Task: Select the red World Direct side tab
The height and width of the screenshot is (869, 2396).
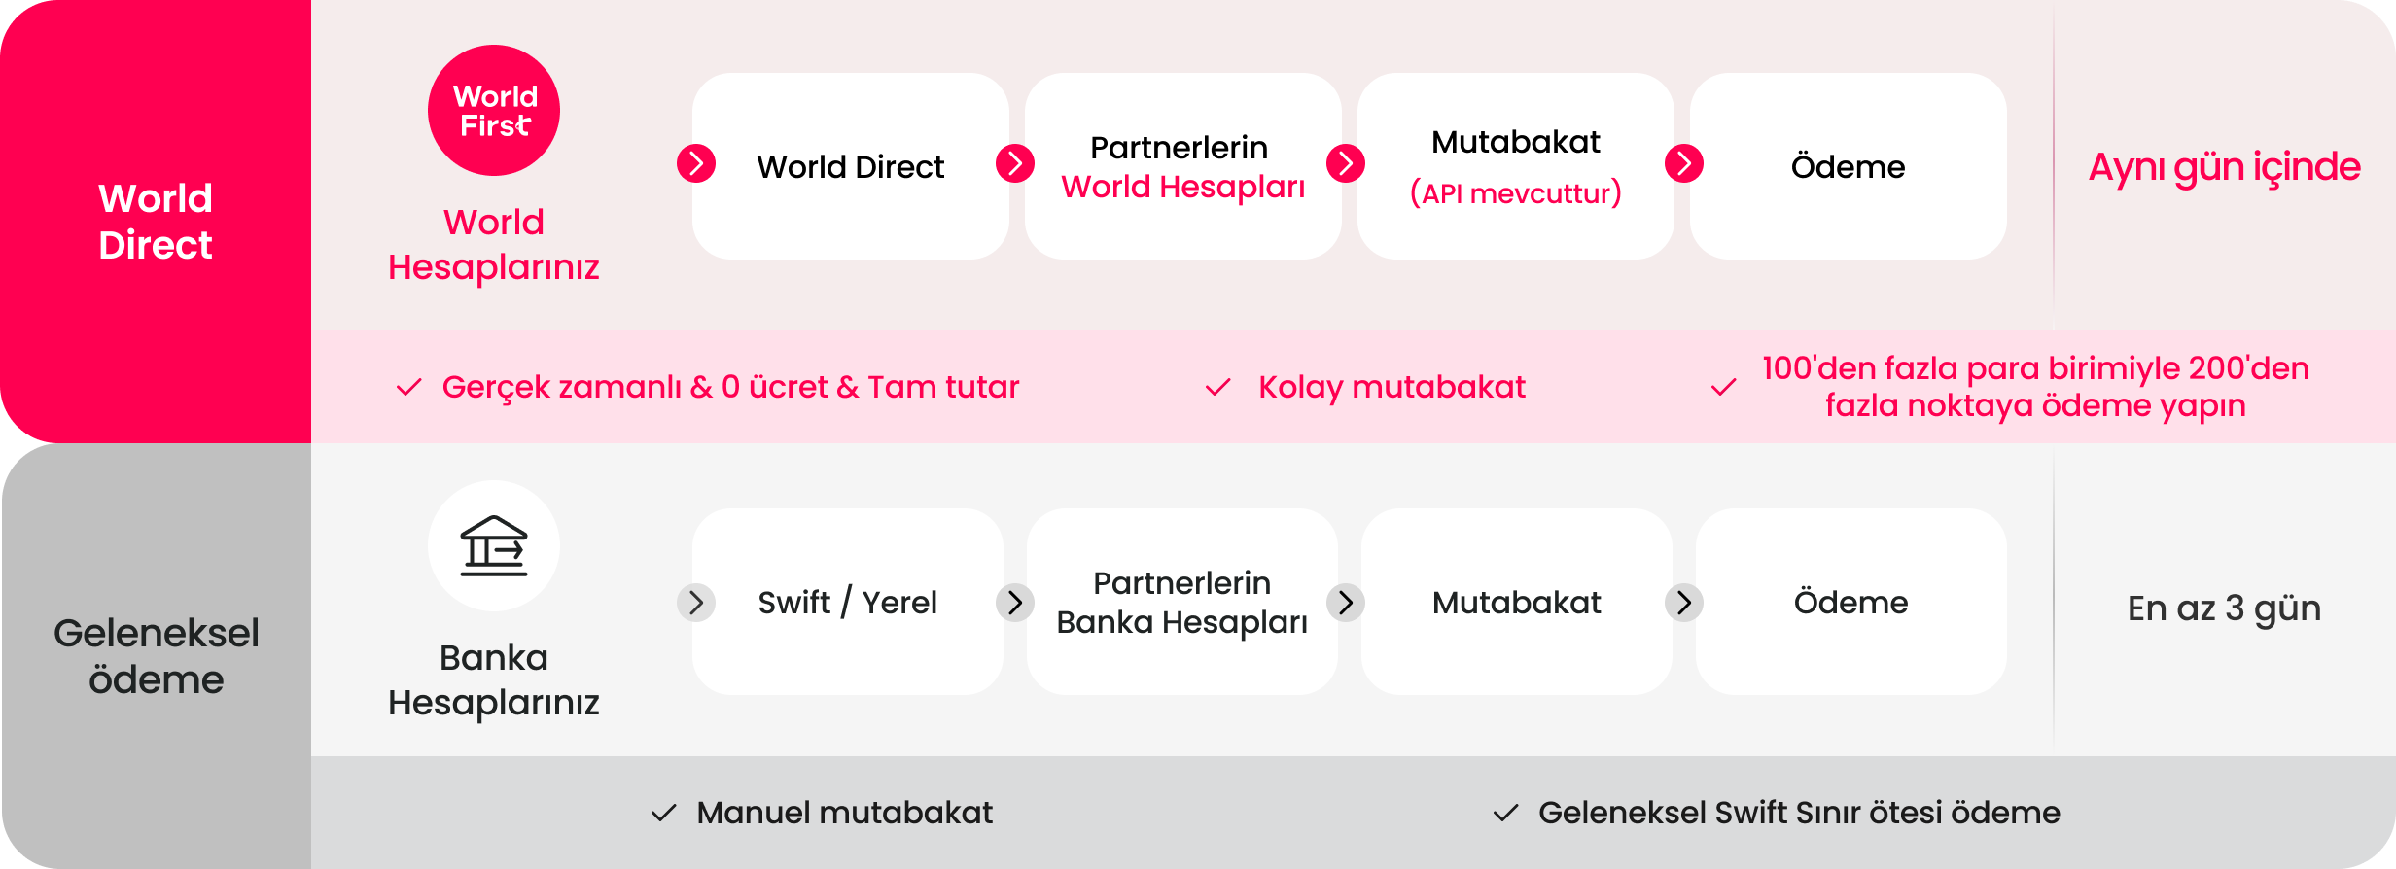Action: tap(156, 222)
